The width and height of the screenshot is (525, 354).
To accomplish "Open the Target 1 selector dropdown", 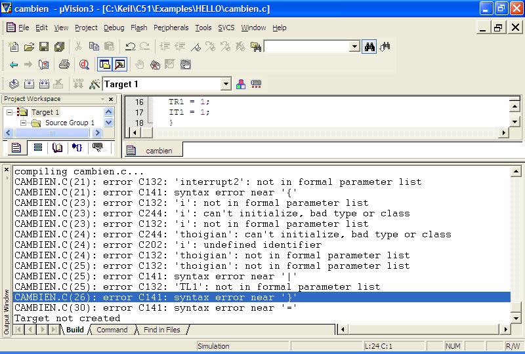I will [226, 84].
